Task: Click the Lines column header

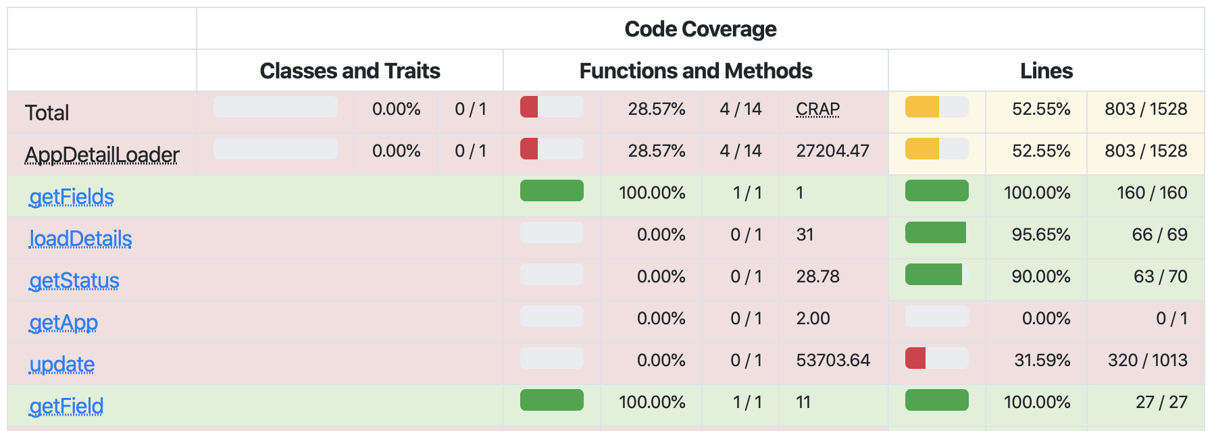Action: (x=1046, y=71)
